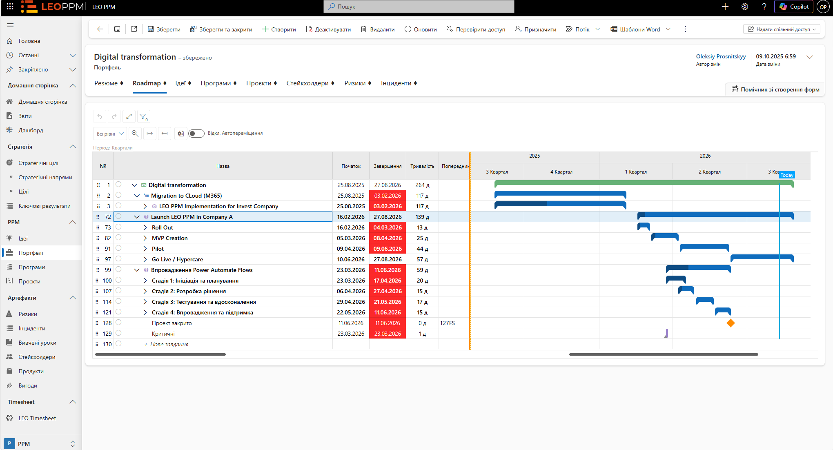Viewport: 833px width, 450px height.
Task: Collapse the sidebar with the hamburger icon
Action: coord(10,25)
